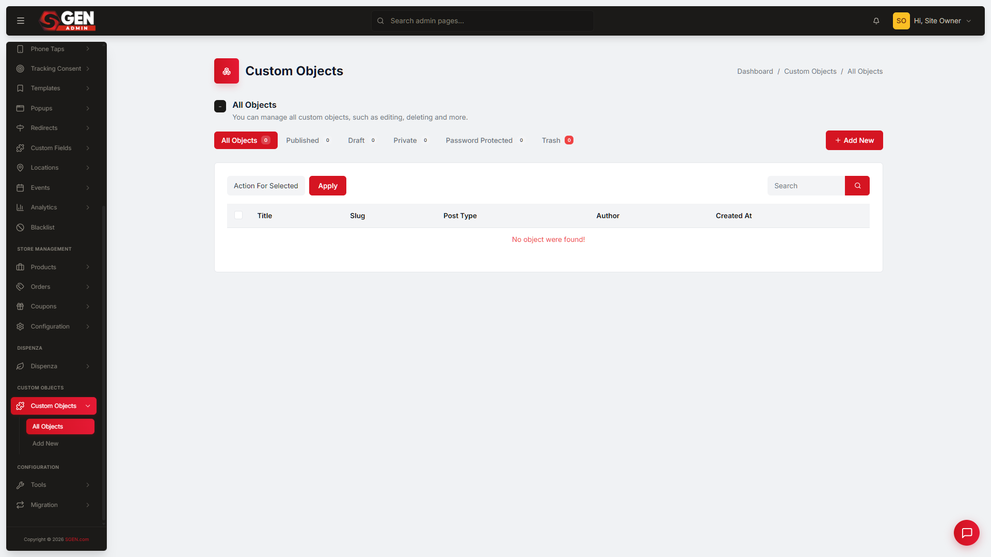Click the Products box icon
The width and height of the screenshot is (991, 557).
pyautogui.click(x=20, y=267)
